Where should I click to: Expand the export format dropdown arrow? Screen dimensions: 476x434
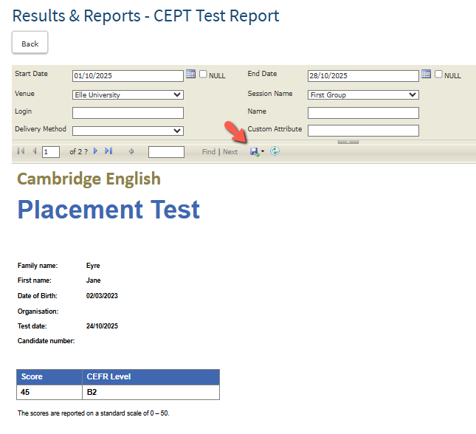(263, 151)
